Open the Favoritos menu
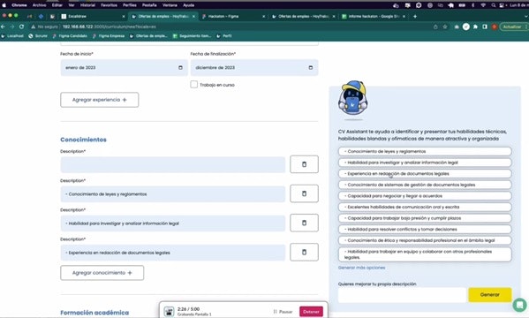529x318 pixels. pyautogui.click(x=109, y=5)
